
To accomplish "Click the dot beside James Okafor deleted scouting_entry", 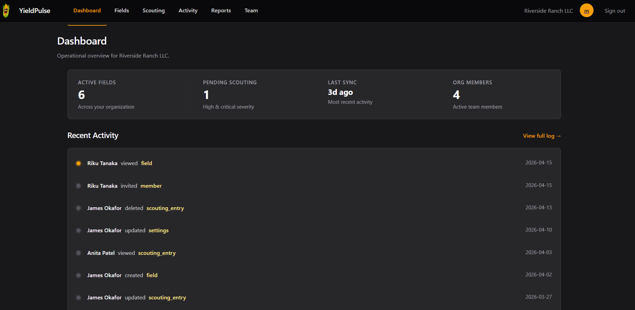I will click(x=78, y=208).
